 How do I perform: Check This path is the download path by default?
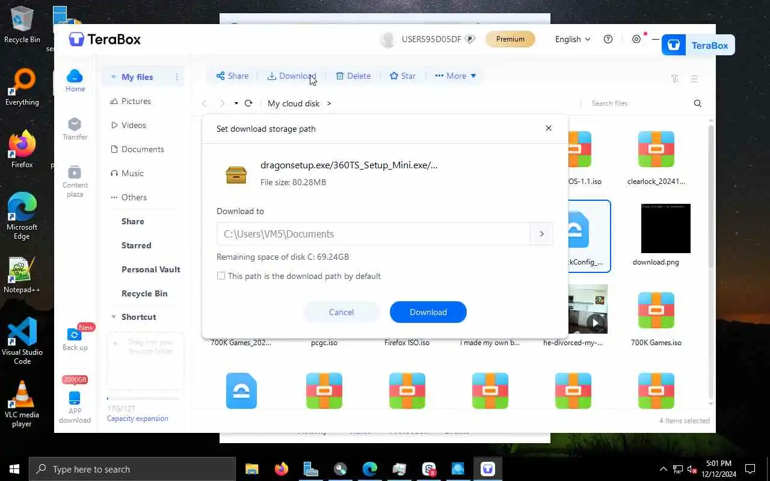(x=221, y=276)
